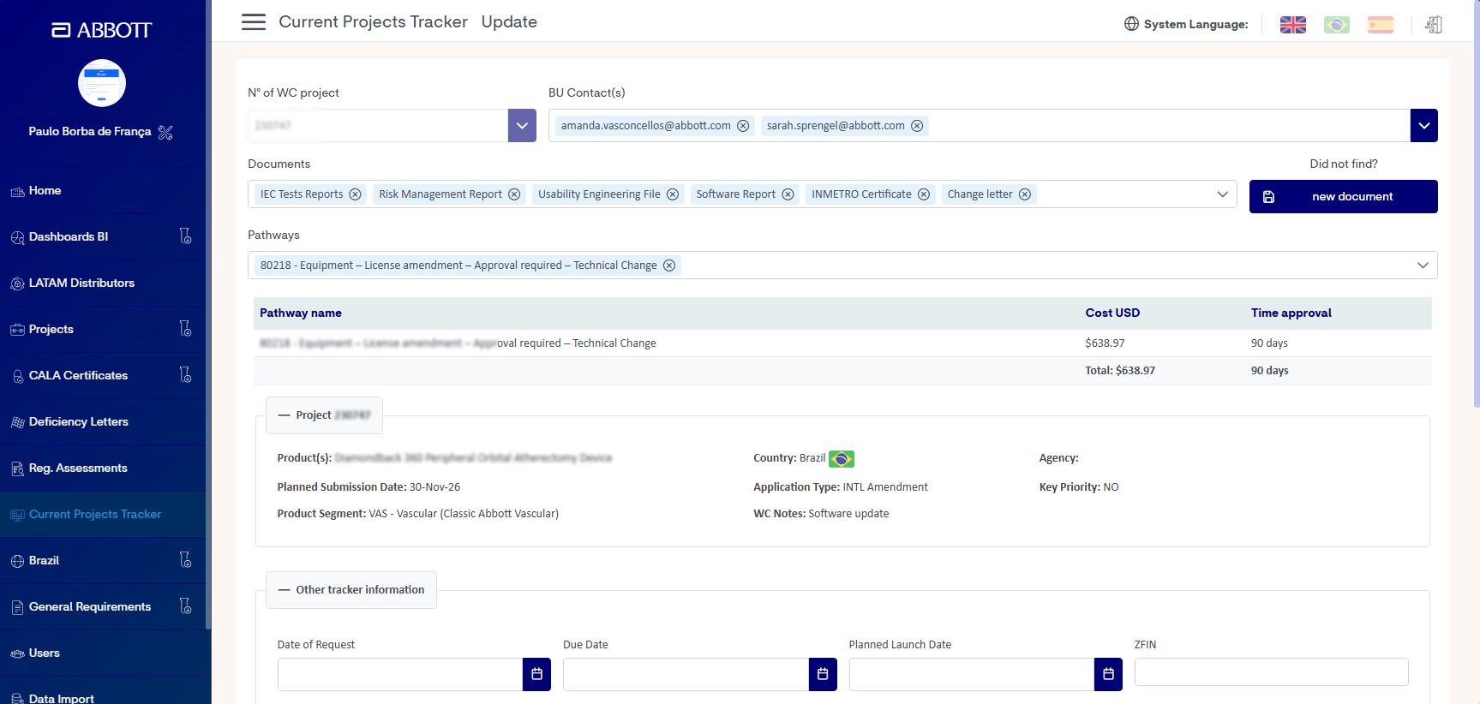This screenshot has width=1480, height=704.
Task: Click the ZFIN input field
Action: pos(1271,672)
